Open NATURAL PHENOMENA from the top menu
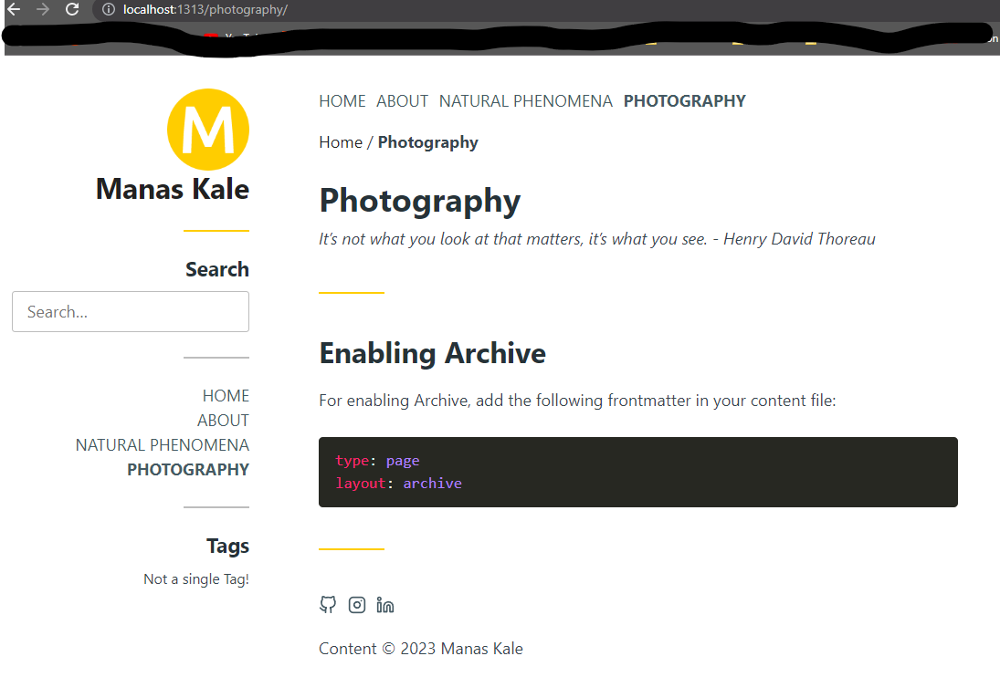The width and height of the screenshot is (1000, 698). [x=525, y=100]
